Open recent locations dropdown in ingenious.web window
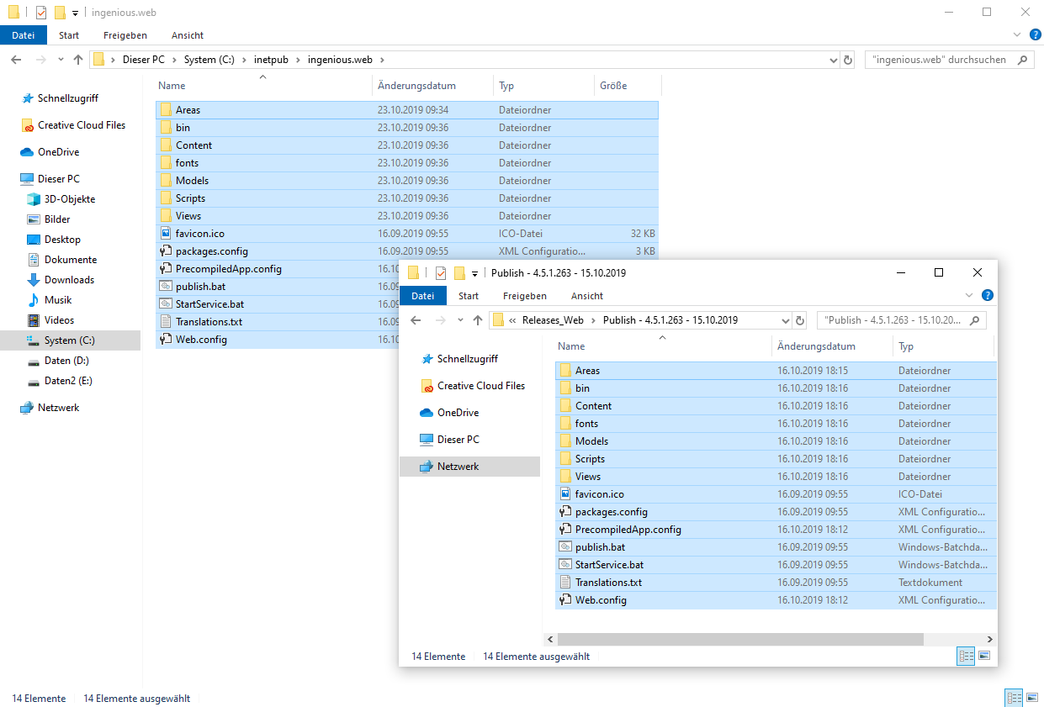Image resolution: width=1044 pixels, height=707 pixels. 61,61
